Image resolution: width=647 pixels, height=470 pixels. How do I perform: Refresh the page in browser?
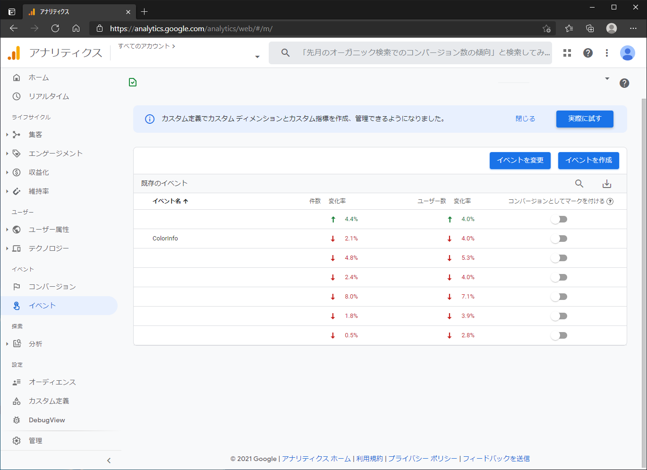pyautogui.click(x=55, y=28)
